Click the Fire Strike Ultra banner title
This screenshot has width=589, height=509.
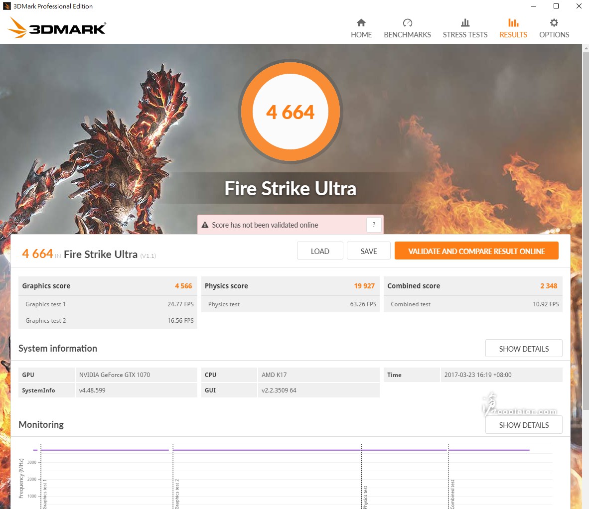tap(291, 188)
